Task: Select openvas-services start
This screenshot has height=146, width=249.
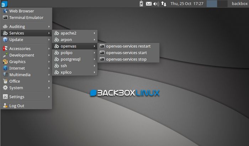Action: [128, 53]
